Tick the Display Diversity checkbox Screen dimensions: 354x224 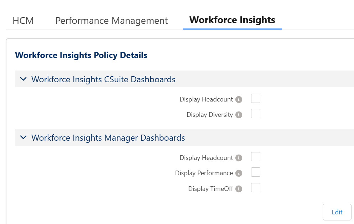pyautogui.click(x=256, y=114)
